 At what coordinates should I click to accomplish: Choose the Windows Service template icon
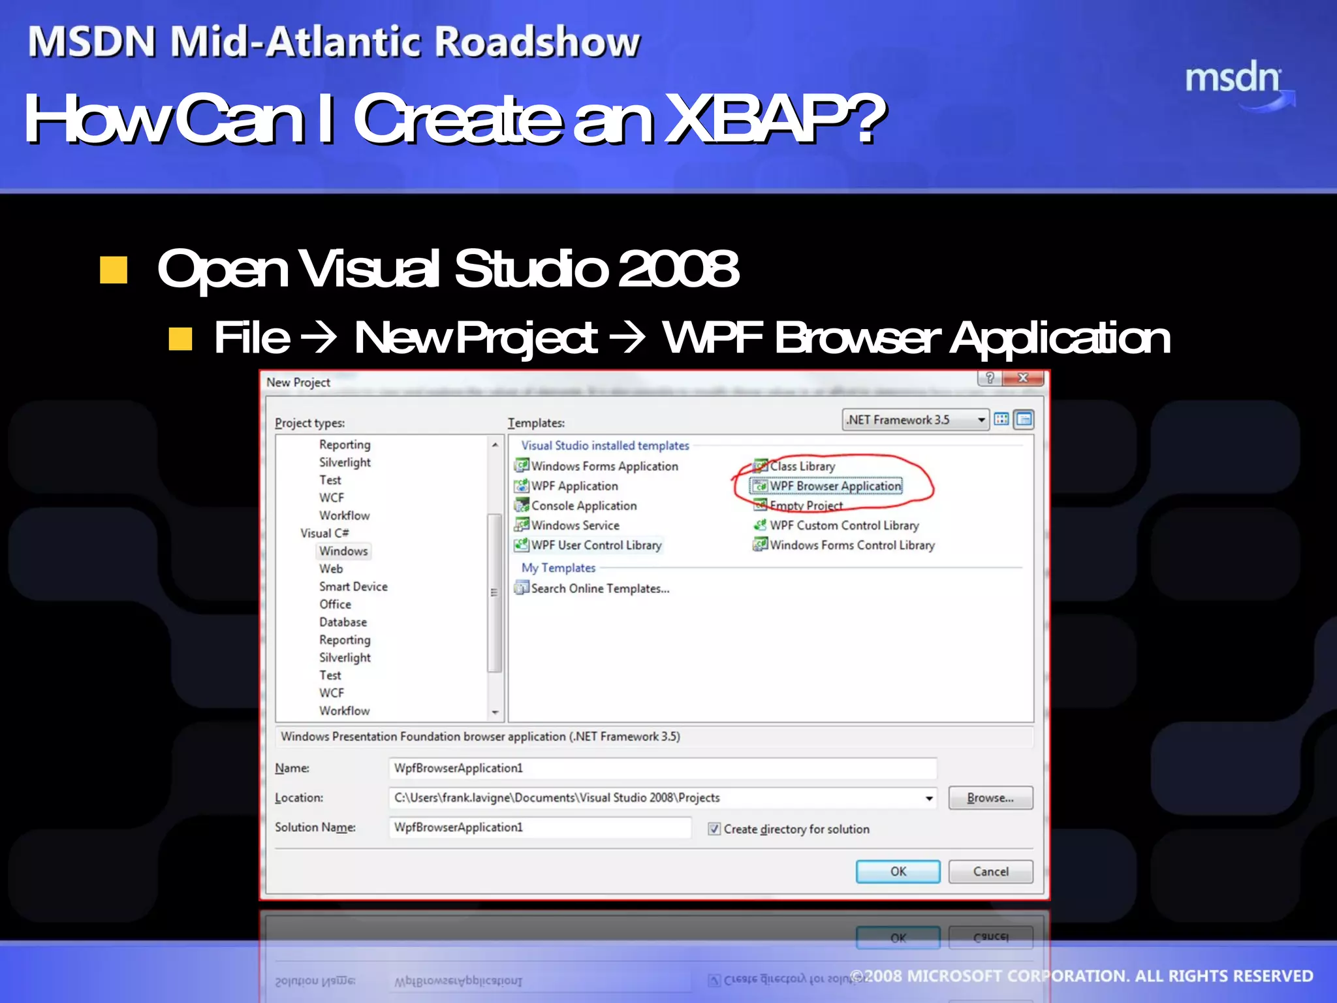click(521, 524)
